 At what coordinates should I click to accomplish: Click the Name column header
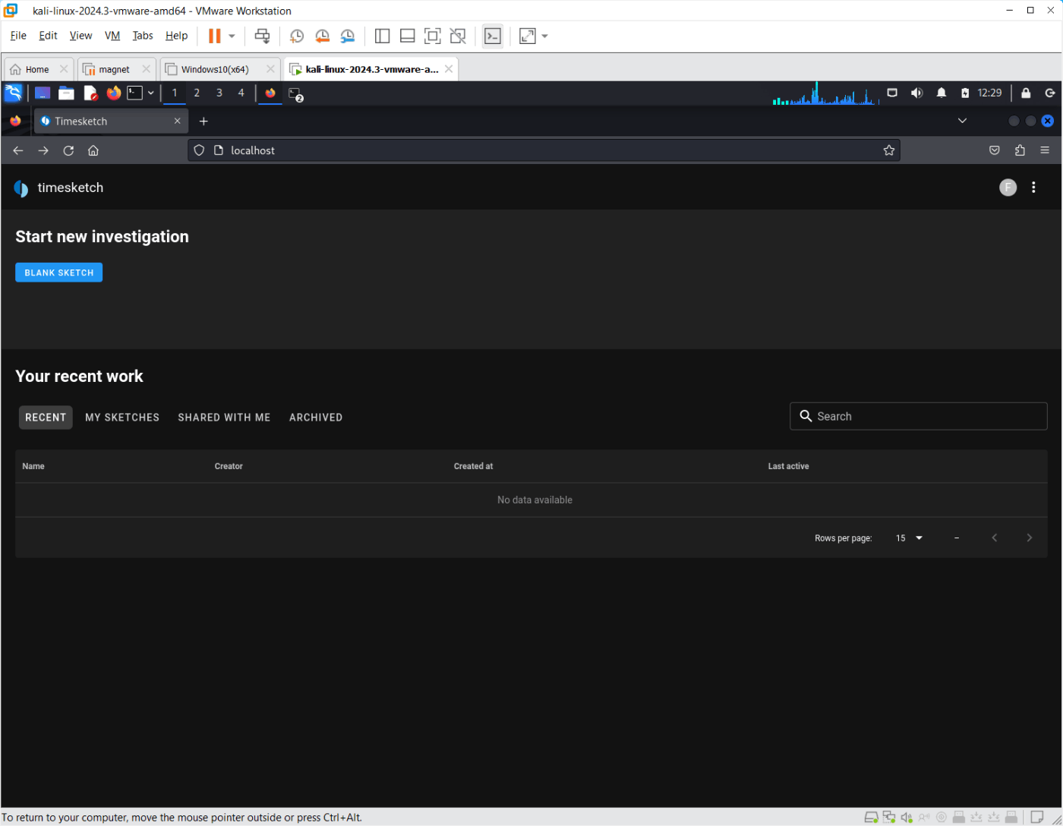[x=33, y=466]
